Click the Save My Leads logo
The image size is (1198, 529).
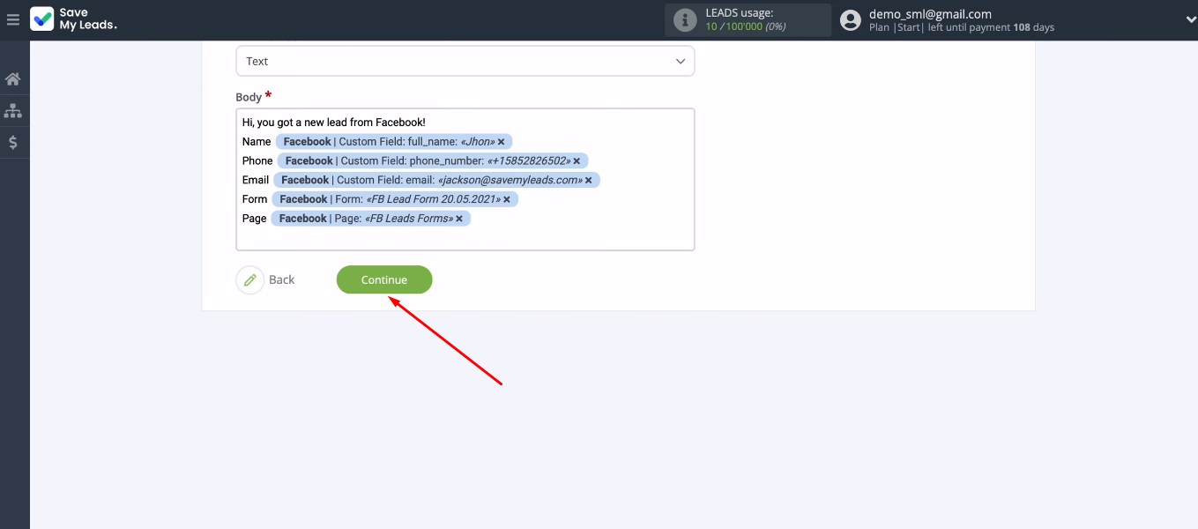point(74,19)
